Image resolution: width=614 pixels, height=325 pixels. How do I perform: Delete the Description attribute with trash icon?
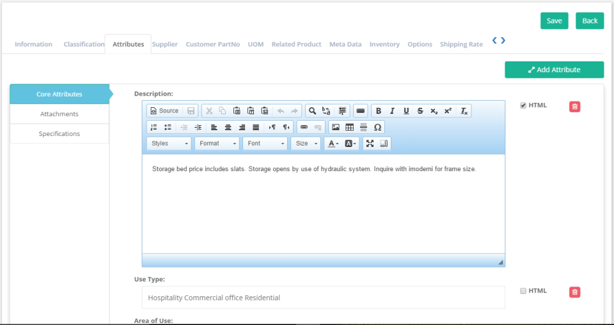(574, 107)
